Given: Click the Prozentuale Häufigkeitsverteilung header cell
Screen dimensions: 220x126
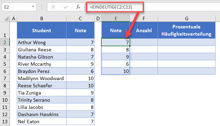Looking at the screenshot, I should point(187,30).
